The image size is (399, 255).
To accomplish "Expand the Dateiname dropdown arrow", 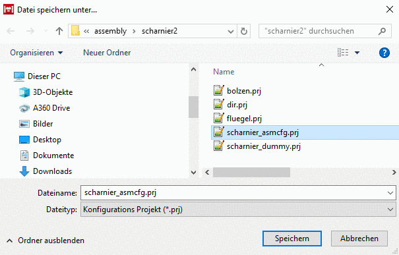I will coord(390,193).
